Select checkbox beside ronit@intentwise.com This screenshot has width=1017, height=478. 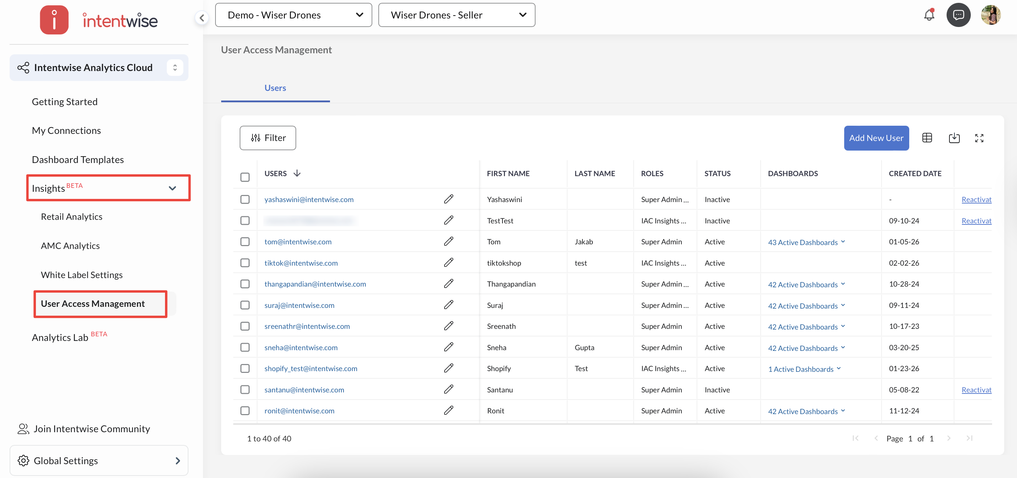245,411
